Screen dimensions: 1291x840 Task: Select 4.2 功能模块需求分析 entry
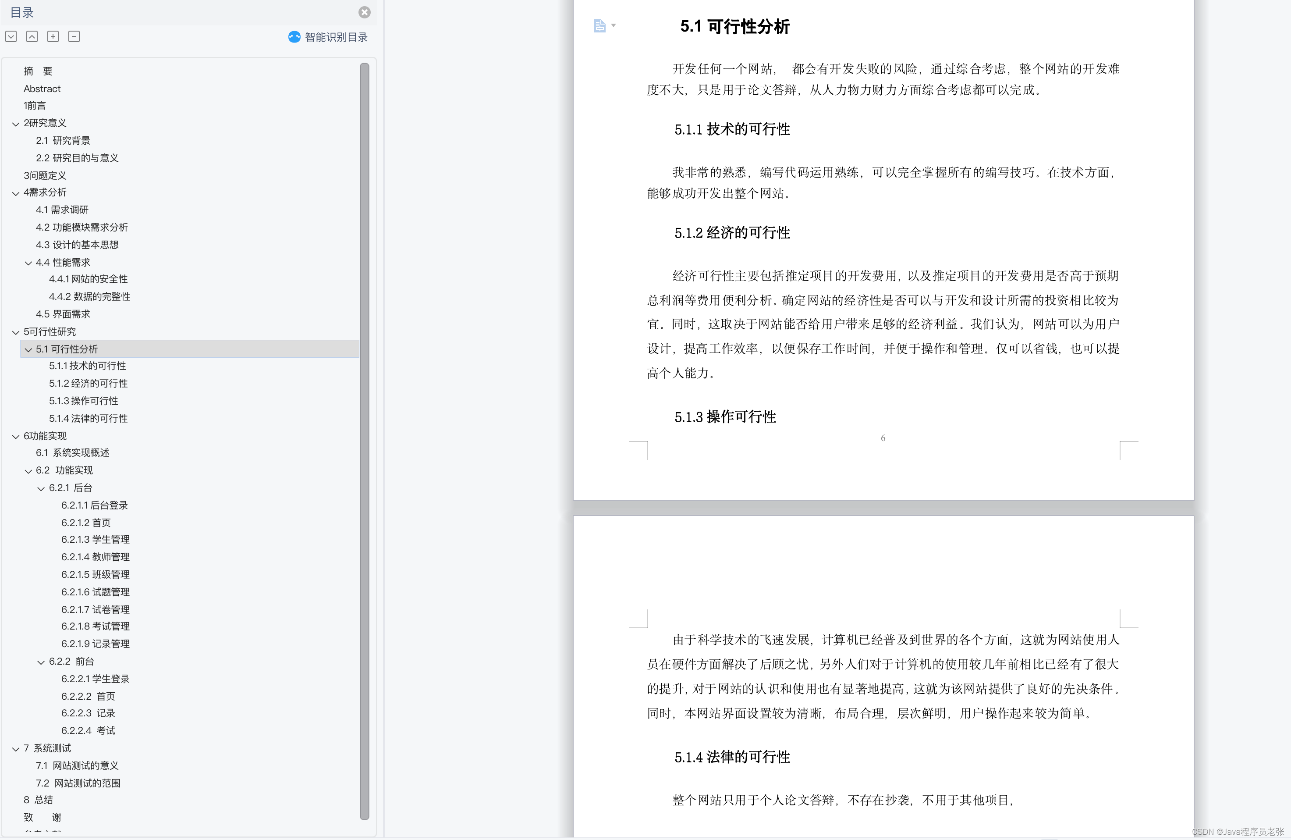click(x=82, y=228)
